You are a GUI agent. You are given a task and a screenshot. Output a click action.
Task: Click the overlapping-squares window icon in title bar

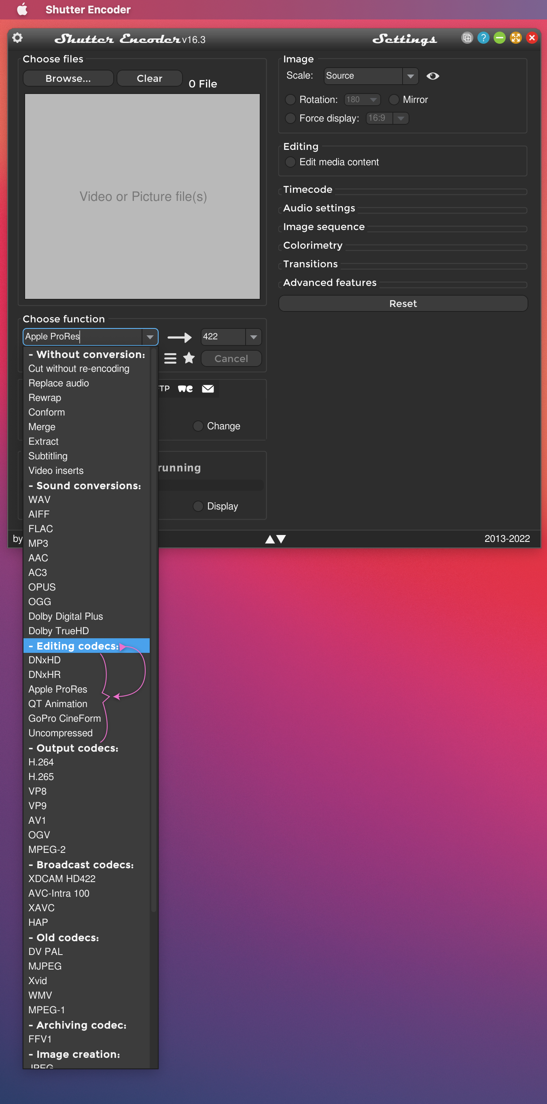[467, 38]
